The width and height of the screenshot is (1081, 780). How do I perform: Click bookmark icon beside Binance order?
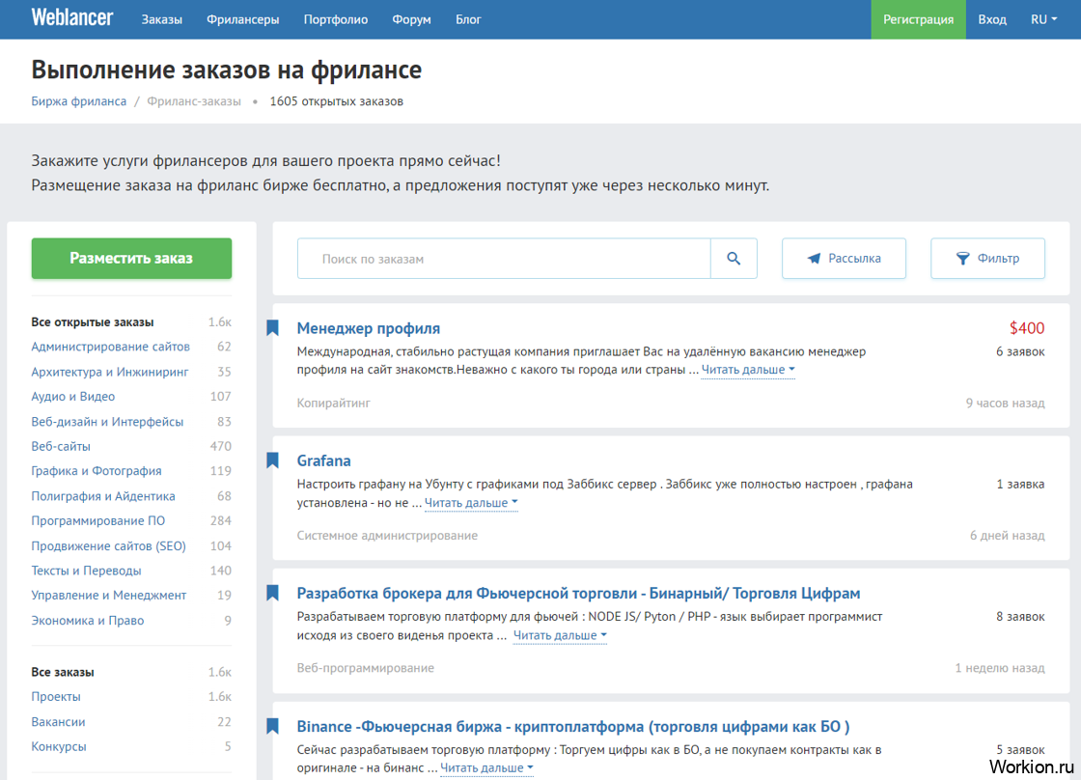[273, 726]
